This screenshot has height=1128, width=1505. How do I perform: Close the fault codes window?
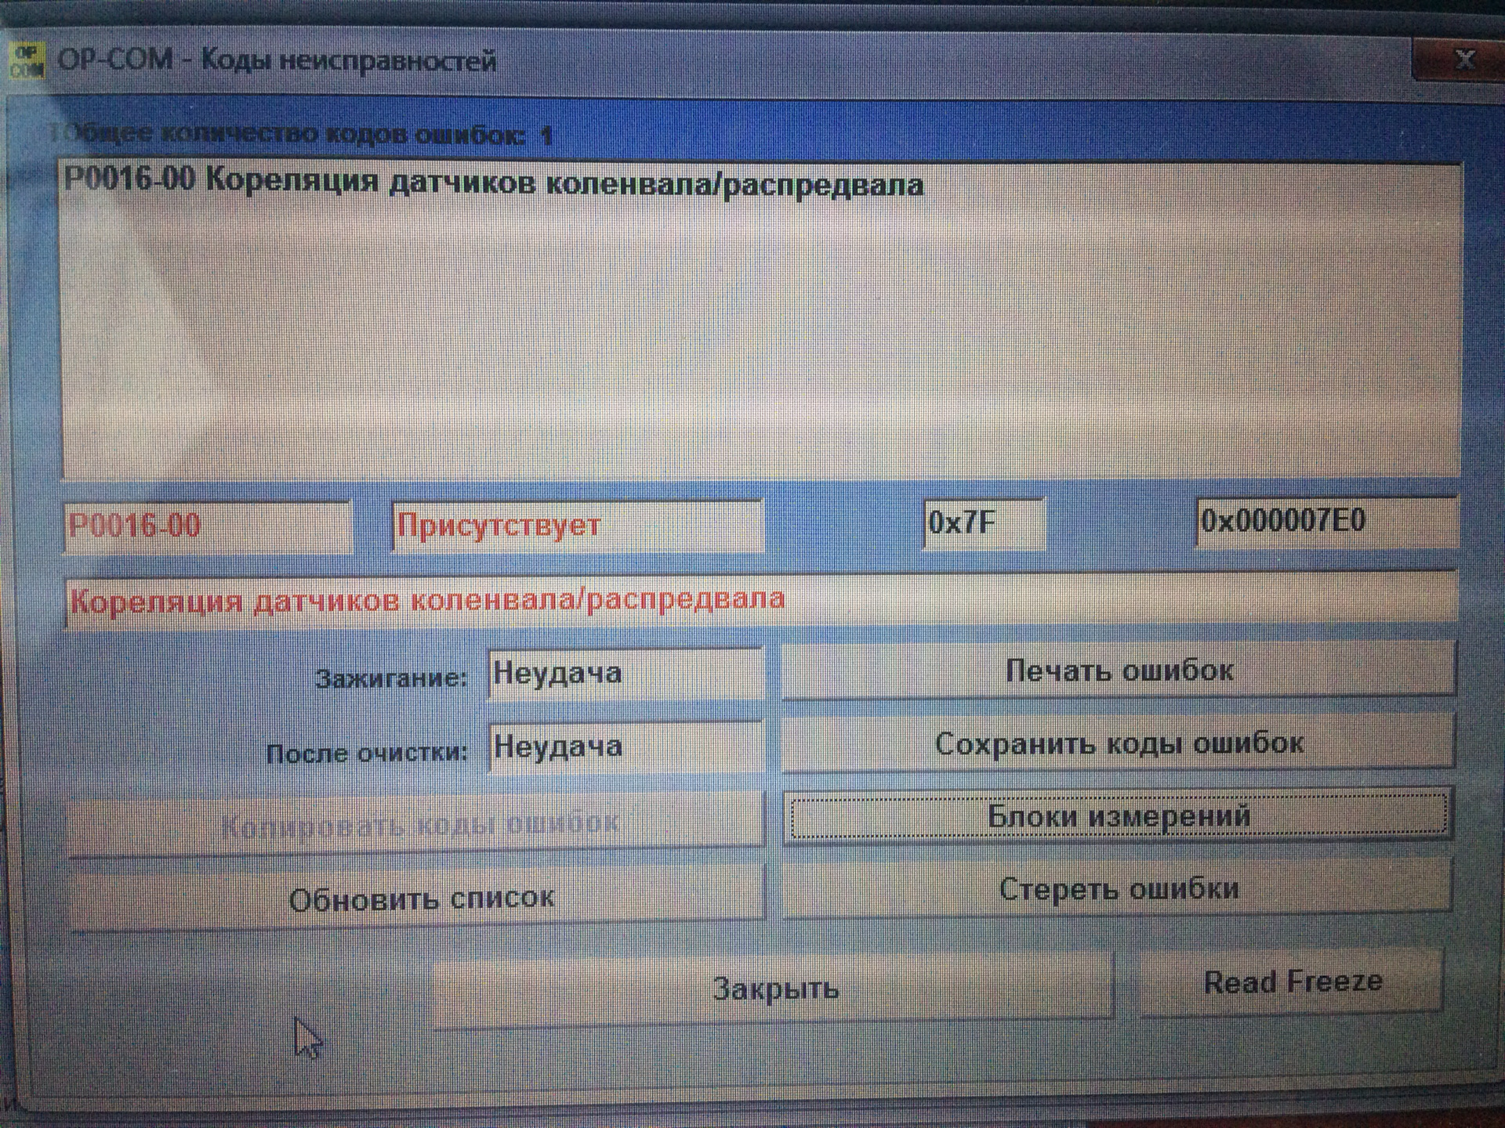[x=1463, y=59]
